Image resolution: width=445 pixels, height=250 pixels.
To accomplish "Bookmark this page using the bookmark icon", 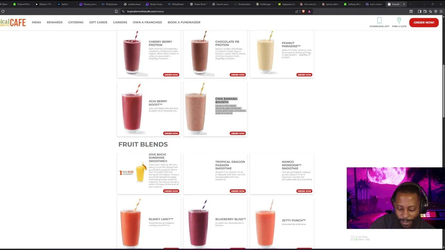I will point(116,11).
